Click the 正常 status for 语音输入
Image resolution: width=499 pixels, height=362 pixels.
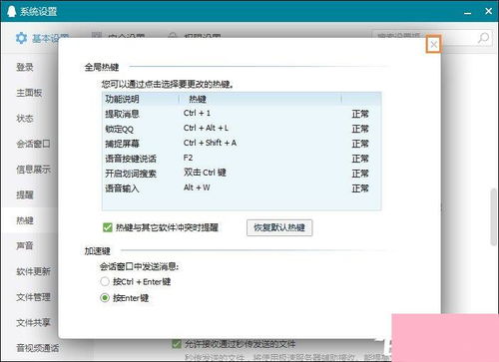point(360,188)
